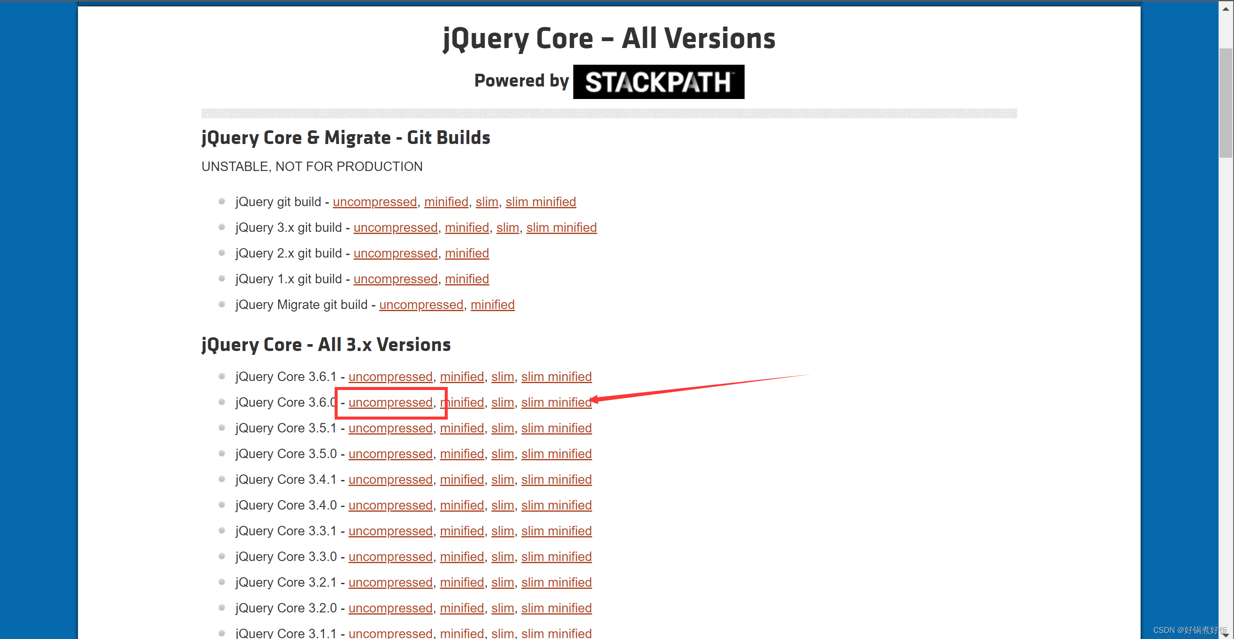Screen dimensions: 1234x639
Task: Open jQuery Core 3.6.0 uncompressed link
Action: click(390, 402)
